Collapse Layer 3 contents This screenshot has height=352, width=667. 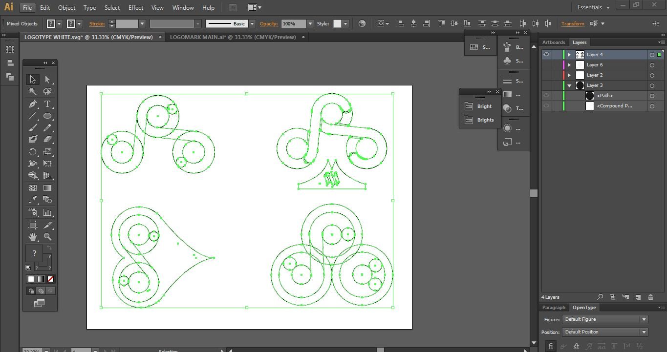pyautogui.click(x=569, y=85)
